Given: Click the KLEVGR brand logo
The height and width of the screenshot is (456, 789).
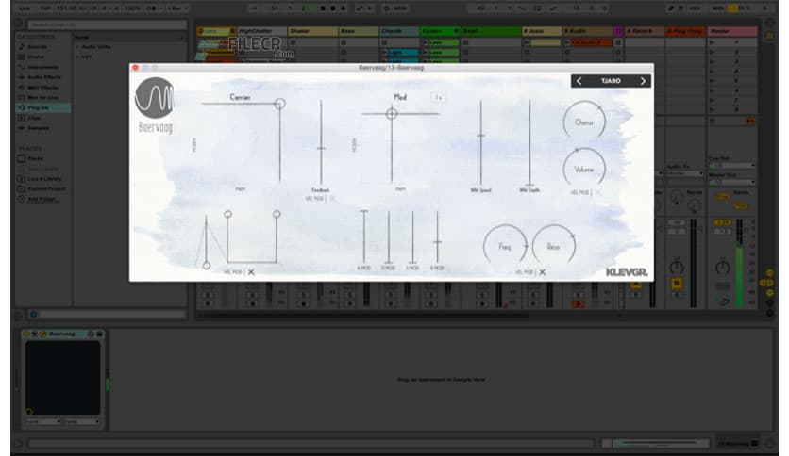Looking at the screenshot, I should [626, 272].
